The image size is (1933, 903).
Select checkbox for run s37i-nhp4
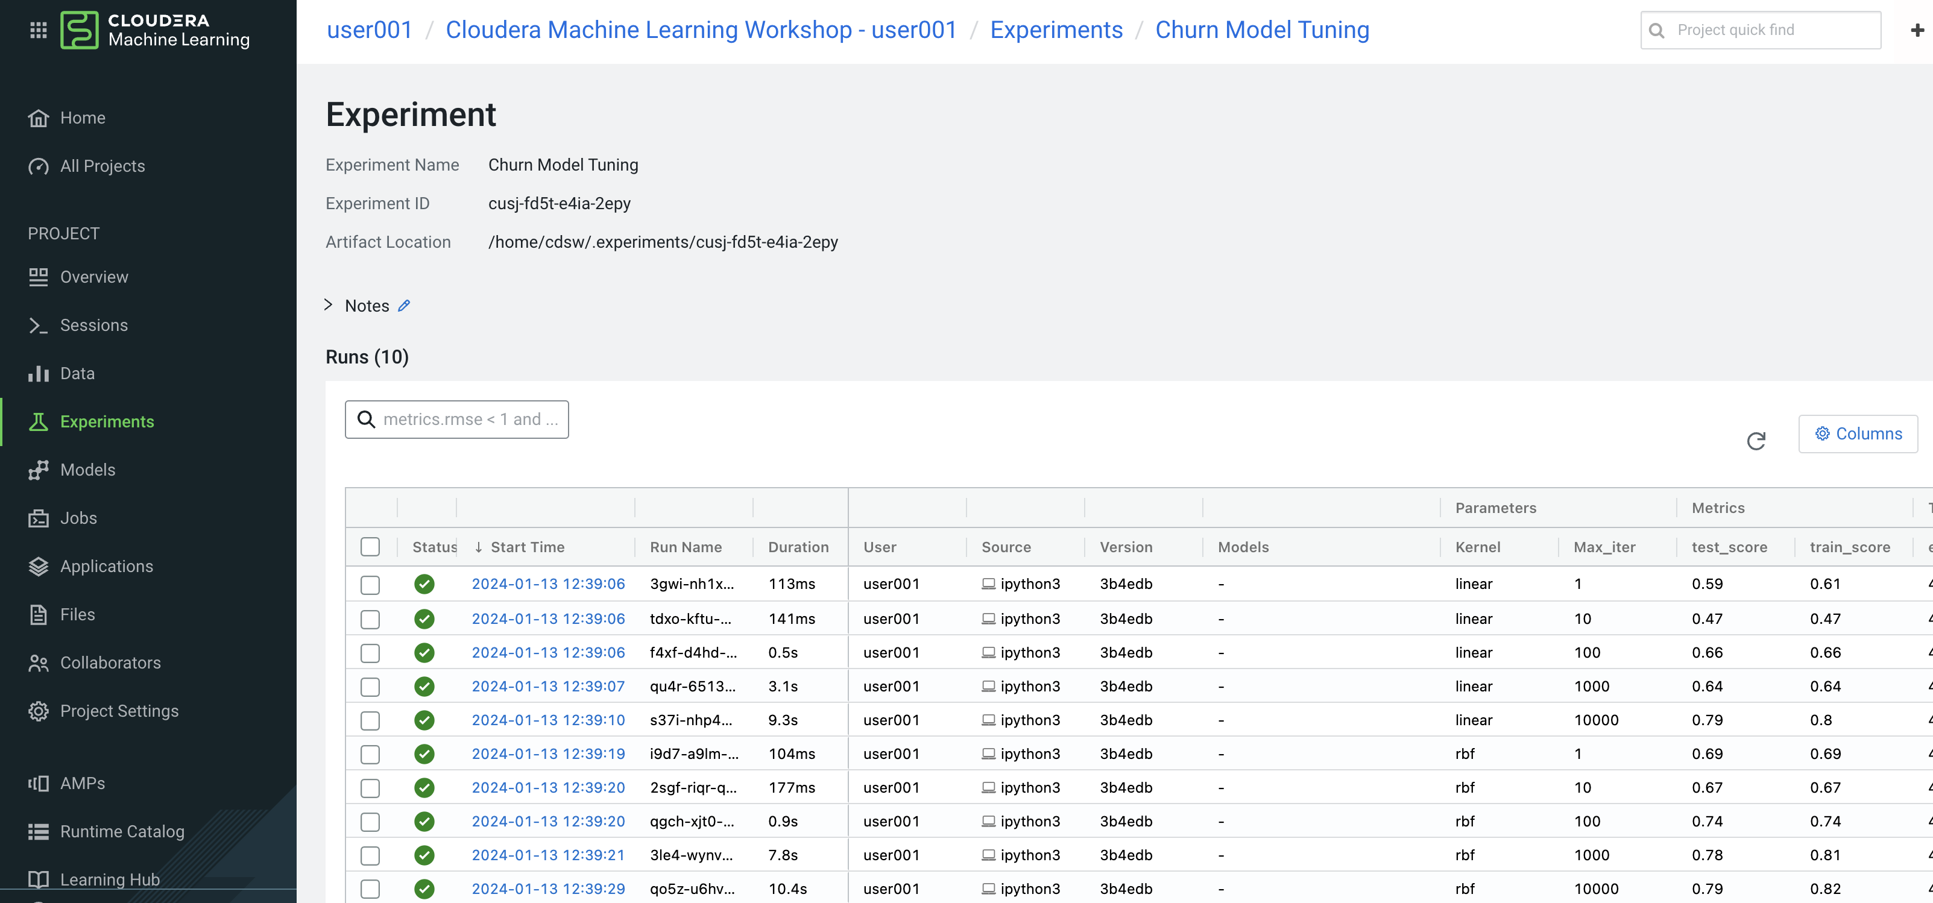tap(370, 720)
